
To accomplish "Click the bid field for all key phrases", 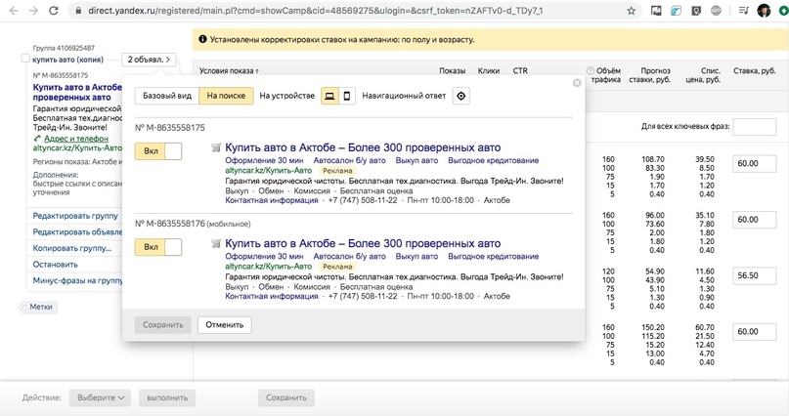I will pos(754,127).
